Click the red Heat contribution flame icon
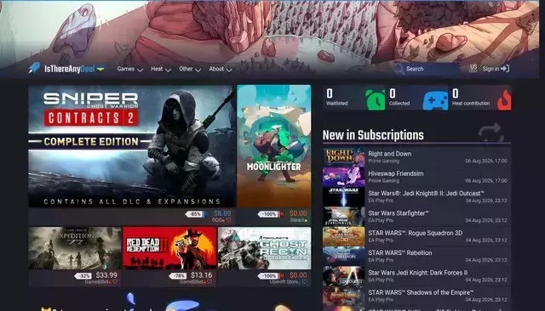Image resolution: width=545 pixels, height=311 pixels. point(505,100)
